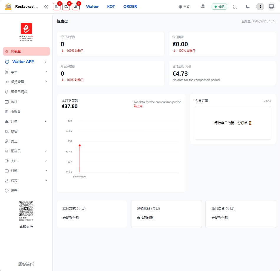The image size is (280, 271).
Task: Open the 中文 language selector
Action: click(x=184, y=6)
